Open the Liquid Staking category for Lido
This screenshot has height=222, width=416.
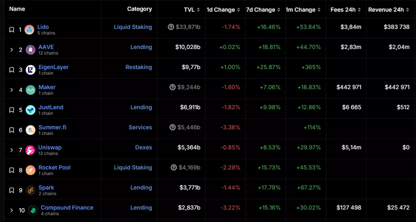coord(133,27)
